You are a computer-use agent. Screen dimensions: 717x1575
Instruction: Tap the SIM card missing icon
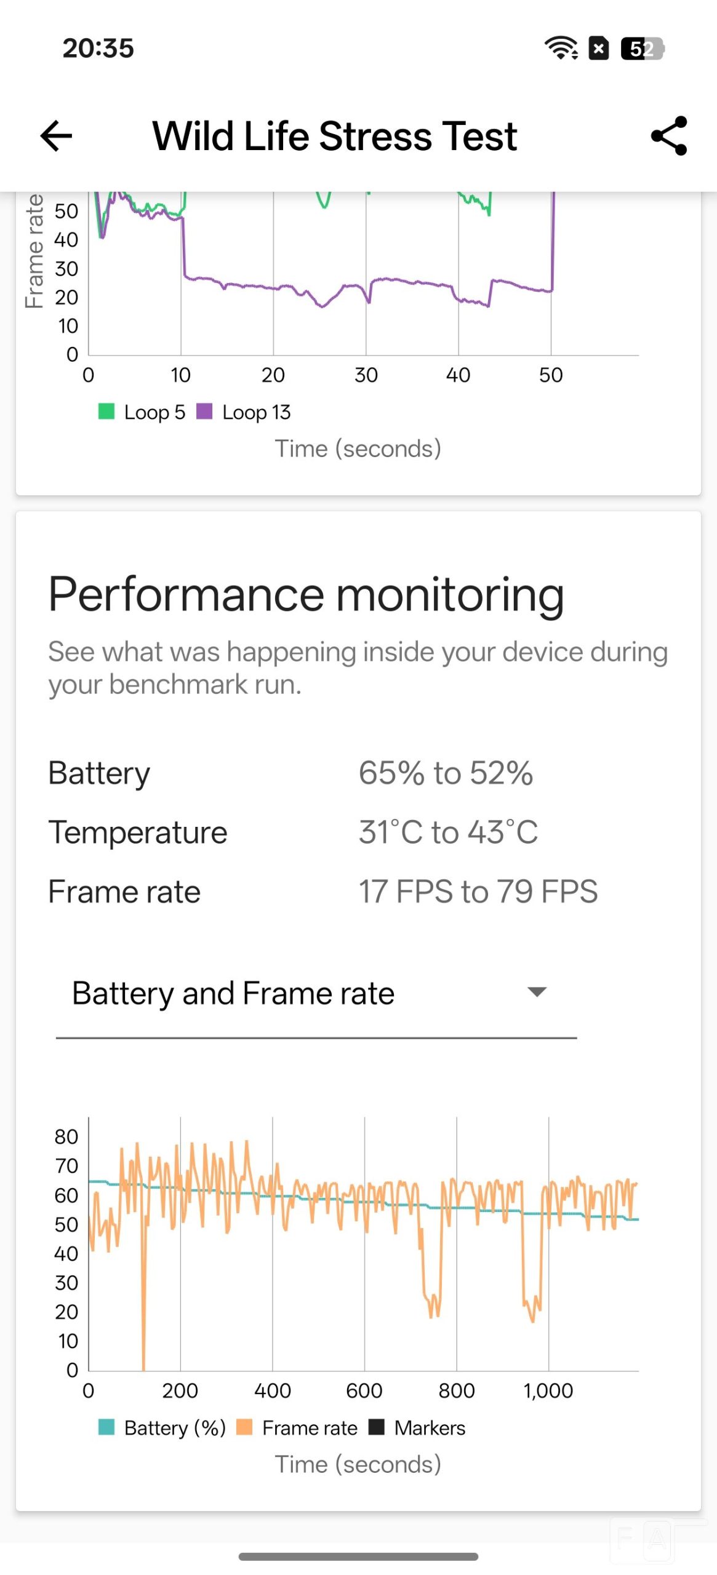[598, 48]
